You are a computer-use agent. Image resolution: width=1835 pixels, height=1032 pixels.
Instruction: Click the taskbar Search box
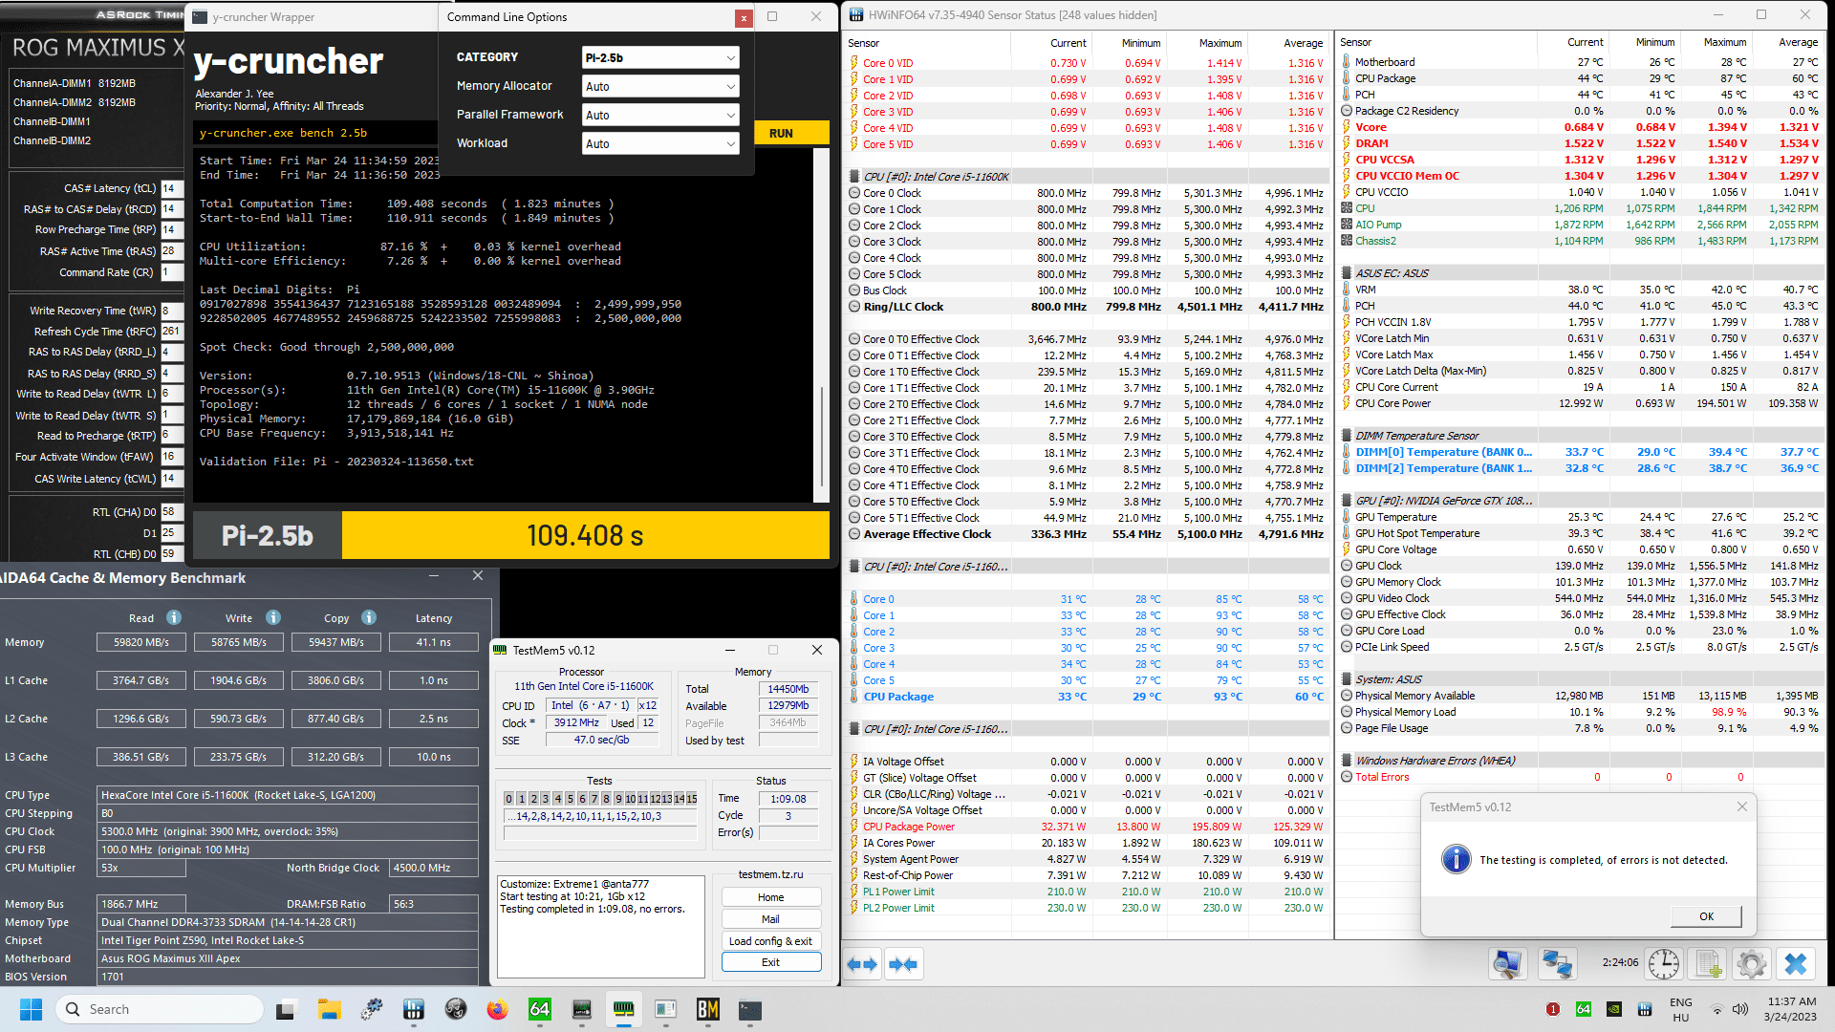click(x=159, y=1009)
